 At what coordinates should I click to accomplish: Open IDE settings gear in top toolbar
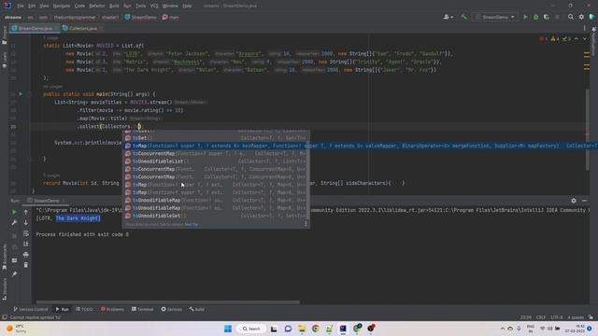point(581,17)
